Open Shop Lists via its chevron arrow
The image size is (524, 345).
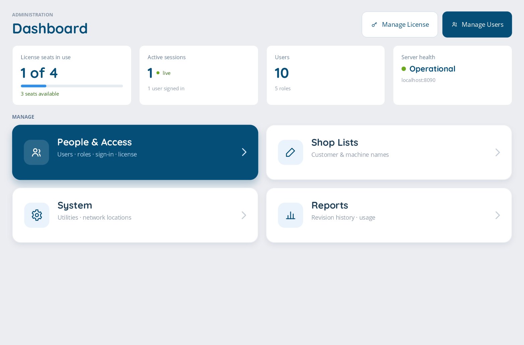[x=498, y=152]
